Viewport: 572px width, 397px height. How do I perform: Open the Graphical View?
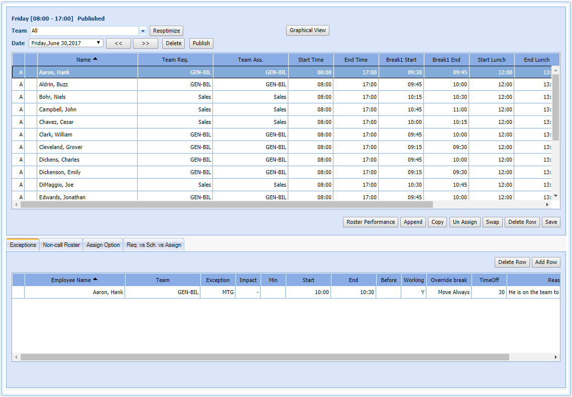307,31
